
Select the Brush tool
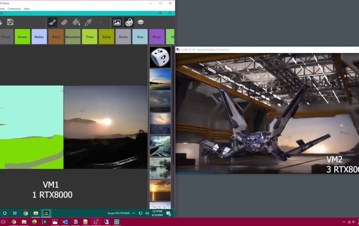tap(52, 22)
